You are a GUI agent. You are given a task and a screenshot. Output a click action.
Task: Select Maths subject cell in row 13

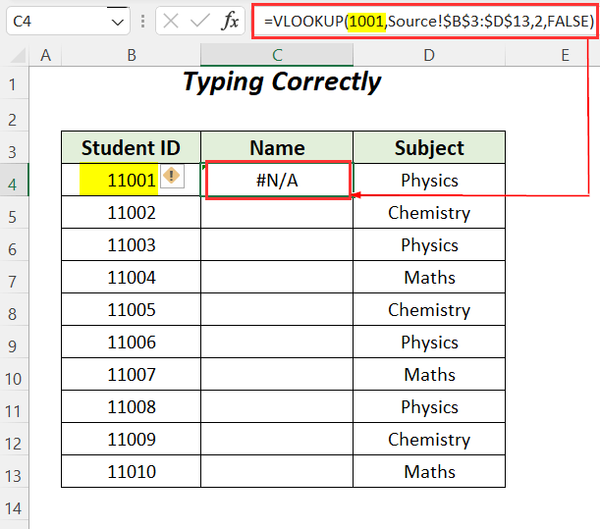click(429, 471)
